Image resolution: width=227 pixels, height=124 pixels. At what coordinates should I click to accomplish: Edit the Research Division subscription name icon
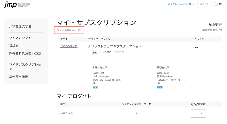point(79,30)
